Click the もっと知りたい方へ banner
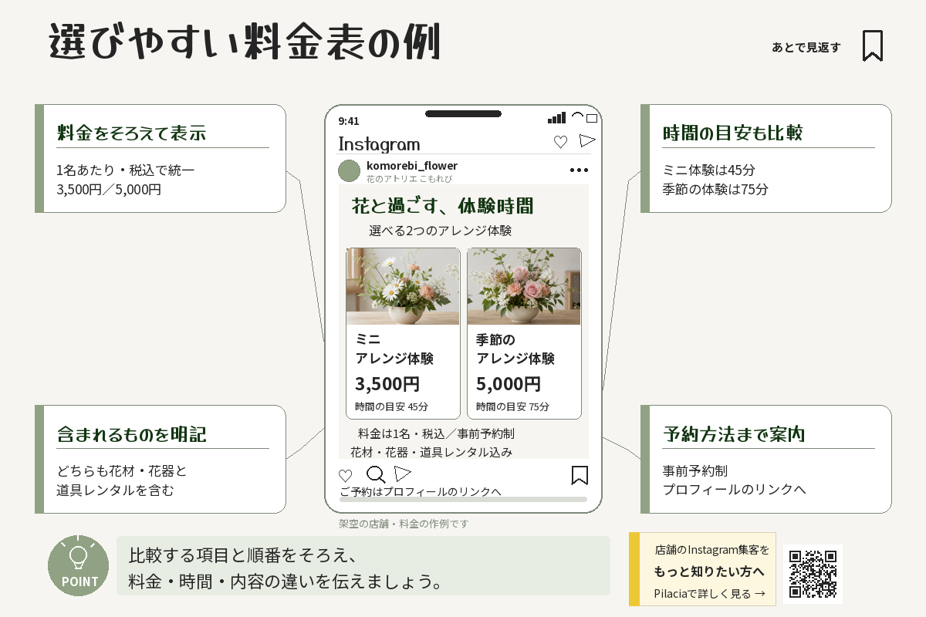The height and width of the screenshot is (617, 926). tap(703, 569)
